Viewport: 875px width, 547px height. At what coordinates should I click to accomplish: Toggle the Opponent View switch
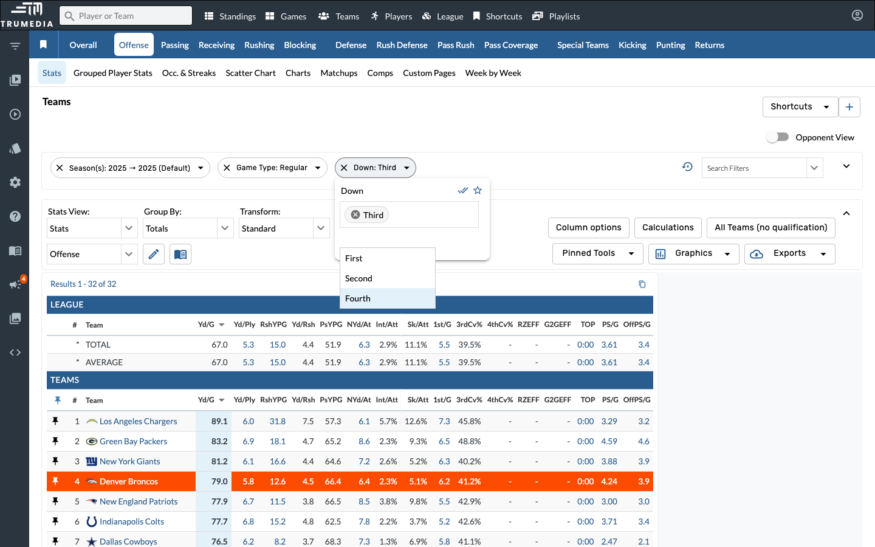click(x=778, y=137)
